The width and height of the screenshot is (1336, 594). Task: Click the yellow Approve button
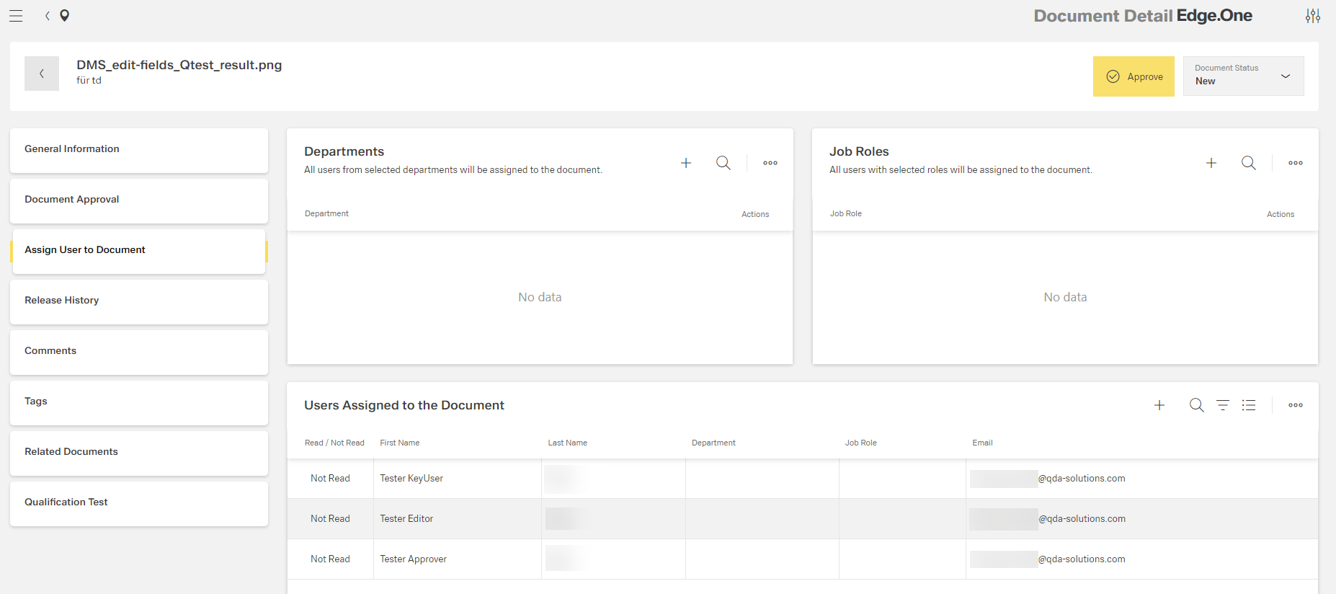[x=1134, y=76]
